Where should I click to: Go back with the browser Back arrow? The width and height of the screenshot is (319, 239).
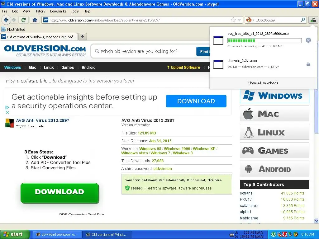tap(6, 20)
